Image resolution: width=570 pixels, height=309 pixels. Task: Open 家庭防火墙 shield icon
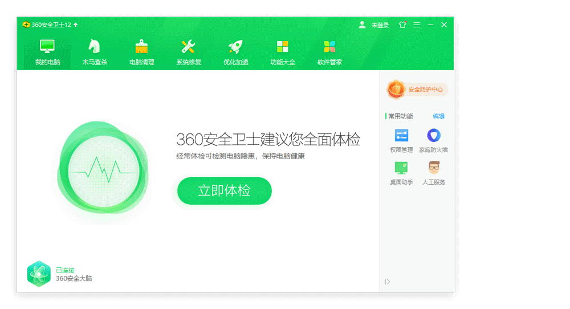433,136
